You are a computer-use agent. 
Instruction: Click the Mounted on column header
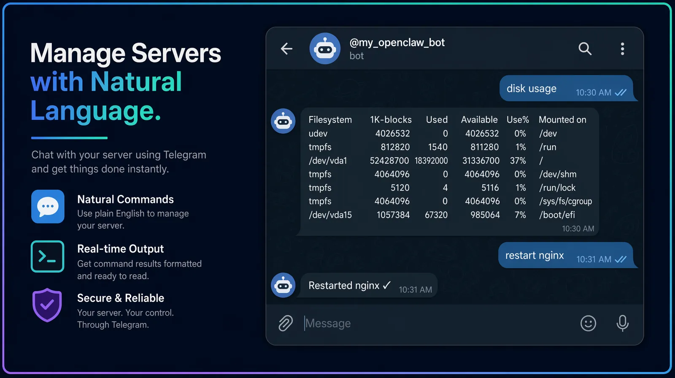562,120
